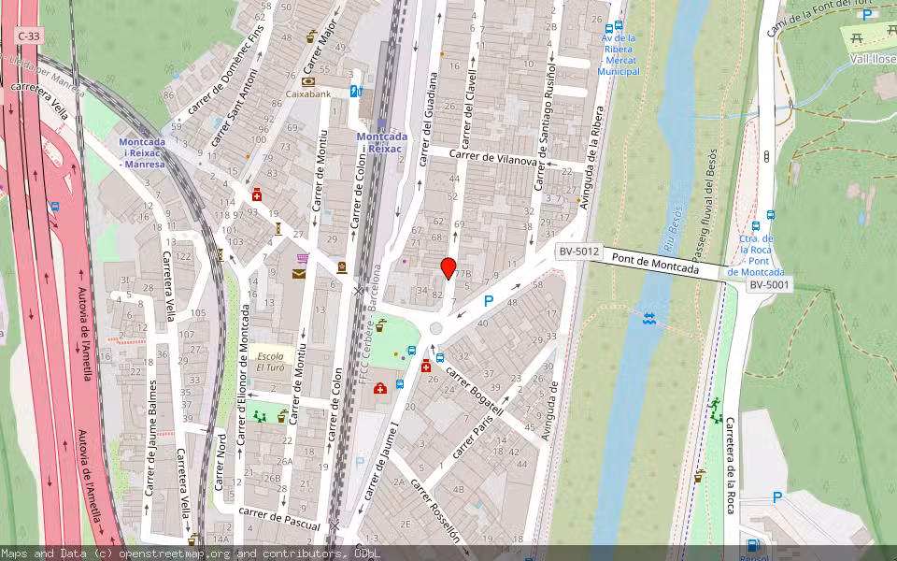Select the bus stop icon inside the green park
The width and height of the screenshot is (897, 561).
pyautogui.click(x=411, y=351)
